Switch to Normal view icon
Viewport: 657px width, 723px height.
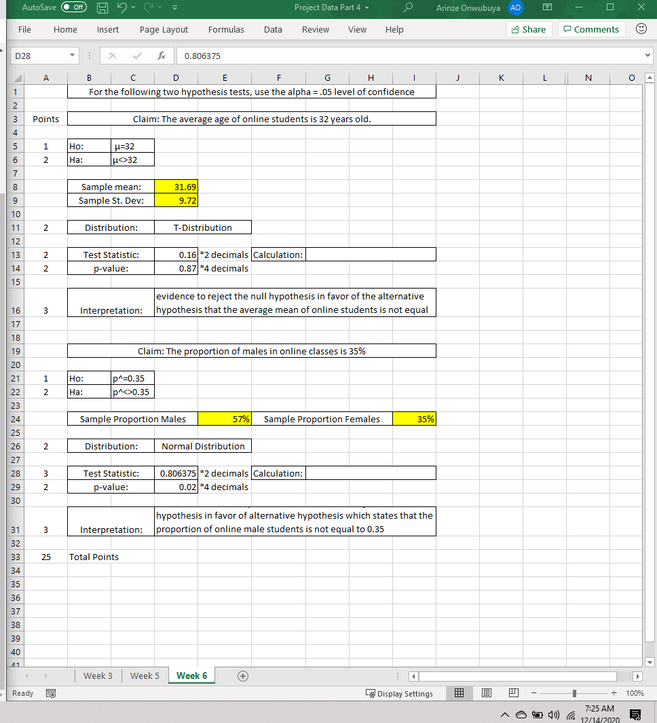click(x=459, y=693)
